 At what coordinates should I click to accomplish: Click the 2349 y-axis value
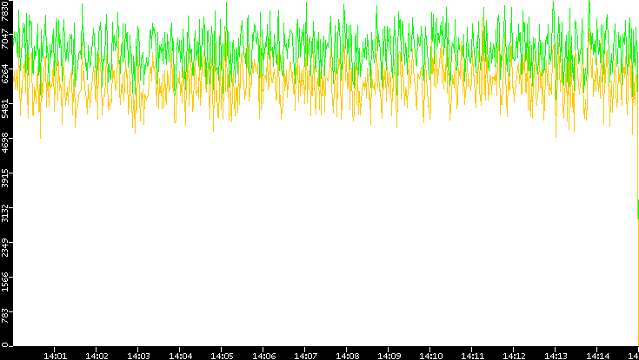tap(5, 246)
